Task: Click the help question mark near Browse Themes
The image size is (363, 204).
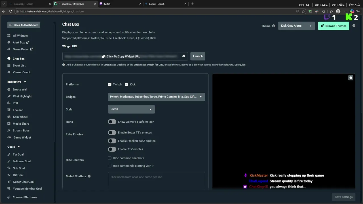Action: click(354, 26)
